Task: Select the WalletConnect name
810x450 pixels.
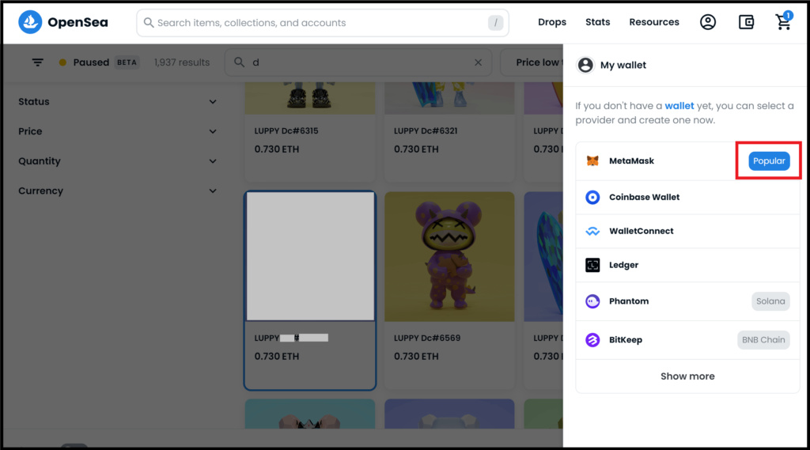Action: 641,231
